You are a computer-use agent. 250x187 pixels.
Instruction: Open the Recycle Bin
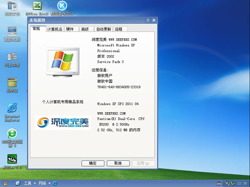point(12,83)
